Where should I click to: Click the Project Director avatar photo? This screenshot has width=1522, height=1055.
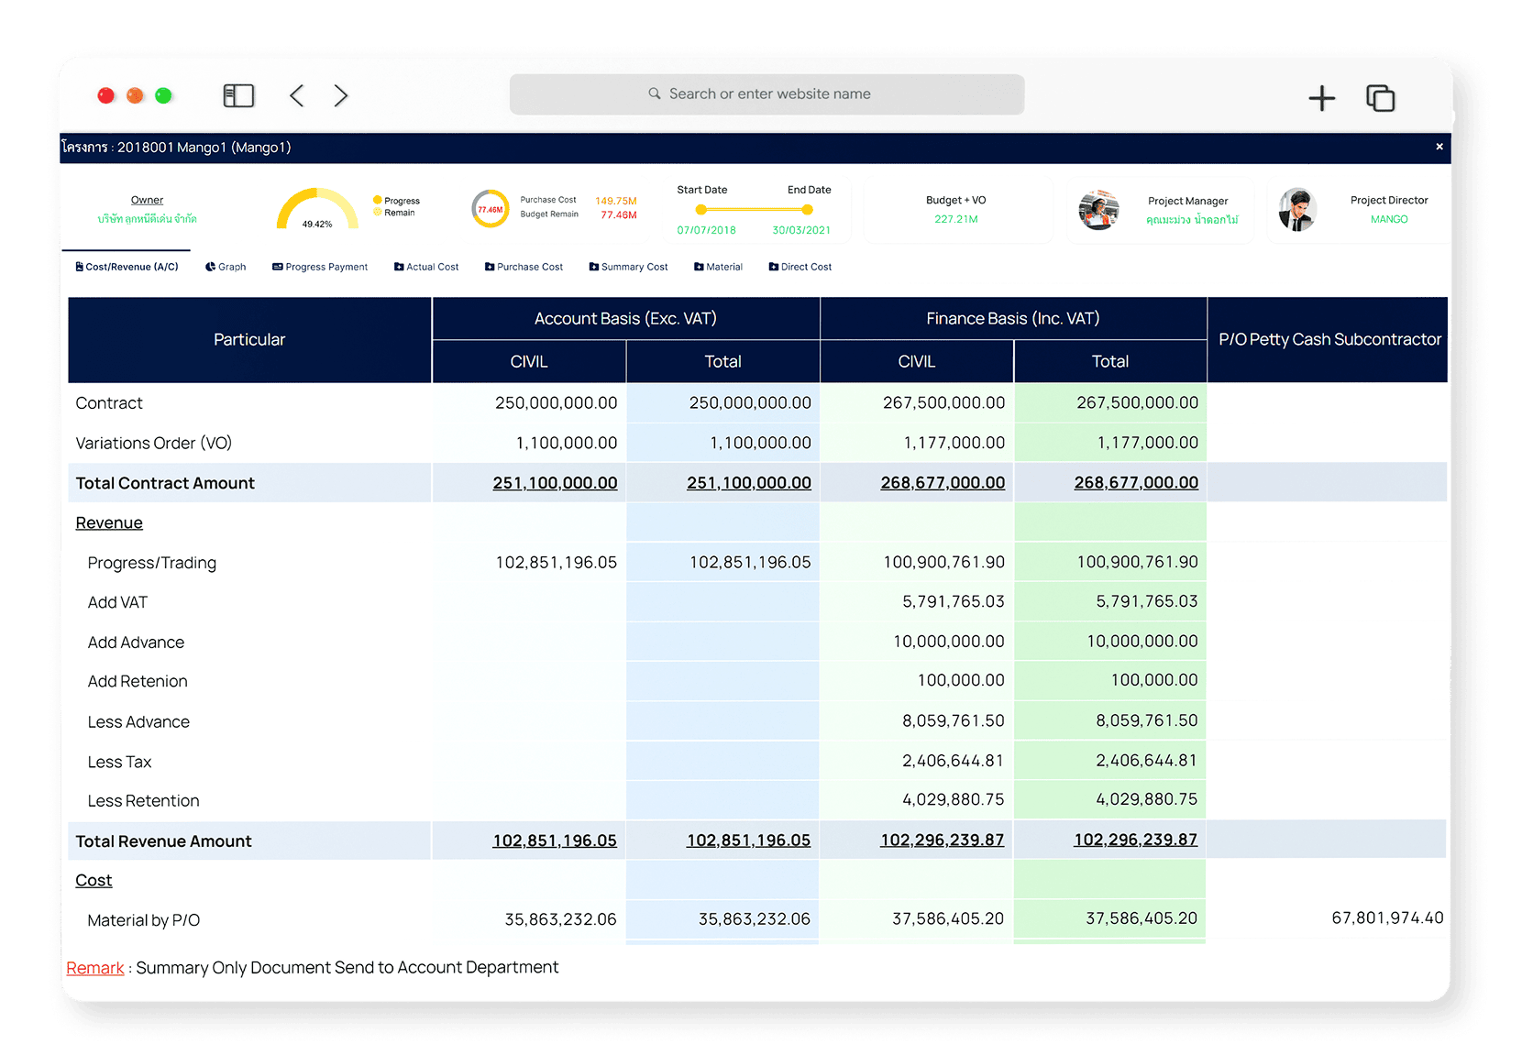tap(1297, 210)
